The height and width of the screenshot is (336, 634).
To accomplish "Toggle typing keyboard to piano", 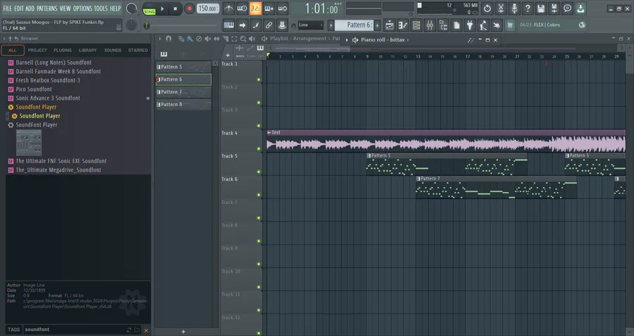I will pyautogui.click(x=228, y=25).
